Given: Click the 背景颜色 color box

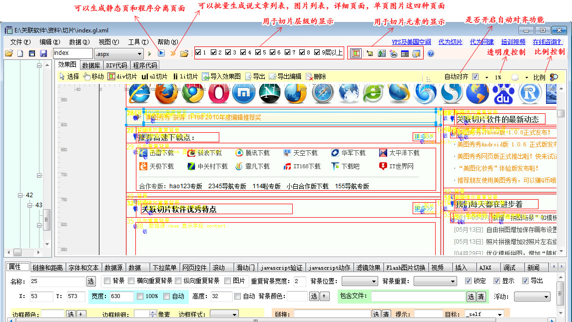Looking at the screenshot, I should [297, 297].
